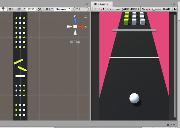Toggle scene audio speaker icon
This screenshot has height=128, width=180.
(x=11, y=9)
